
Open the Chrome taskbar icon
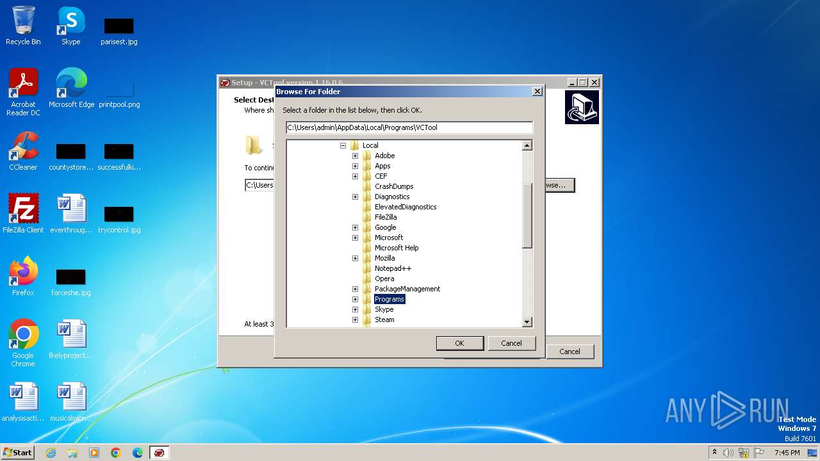point(116,453)
